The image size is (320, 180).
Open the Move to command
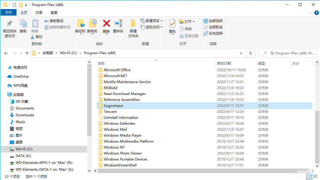[x=80, y=26]
